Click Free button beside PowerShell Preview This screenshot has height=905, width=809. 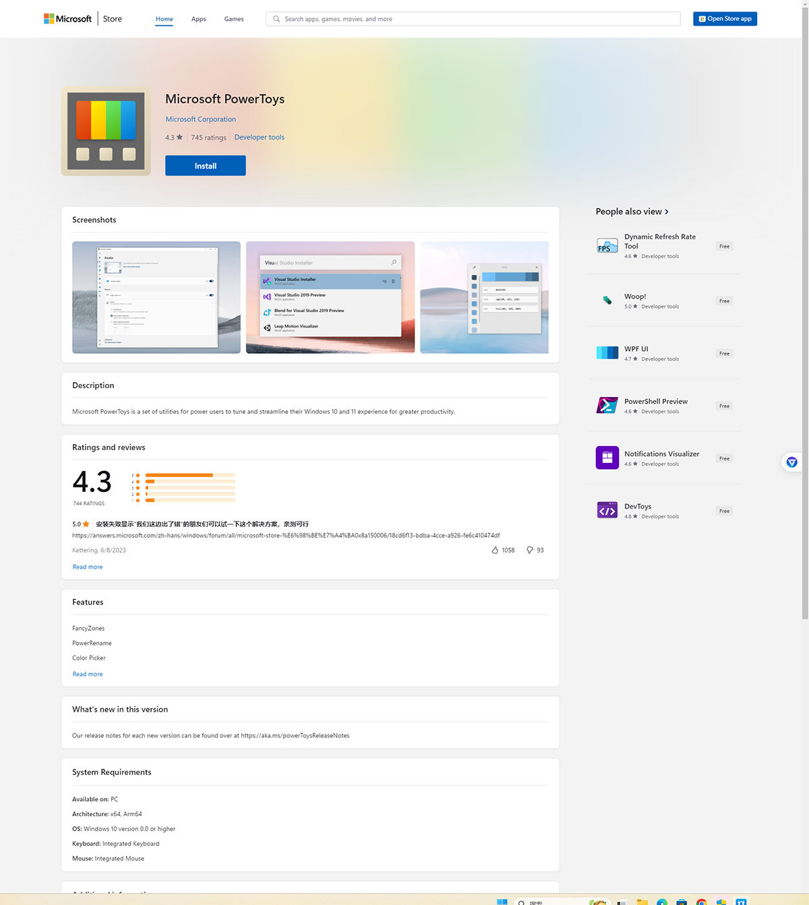724,406
